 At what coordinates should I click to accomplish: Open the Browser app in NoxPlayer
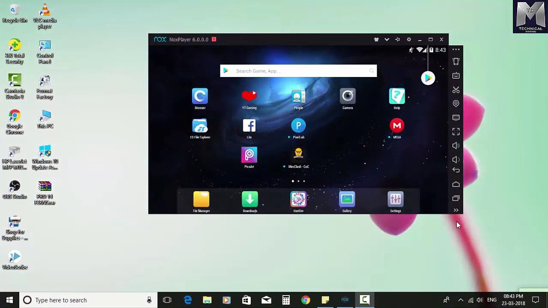point(200,97)
